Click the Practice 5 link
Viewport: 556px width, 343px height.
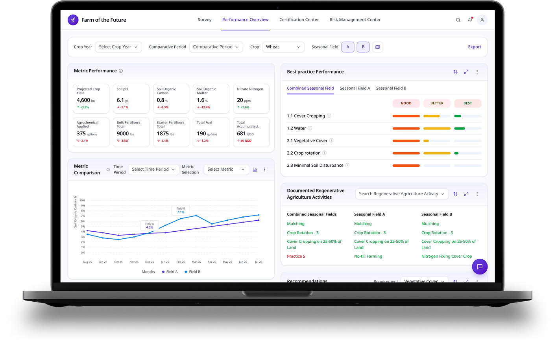pyautogui.click(x=296, y=256)
